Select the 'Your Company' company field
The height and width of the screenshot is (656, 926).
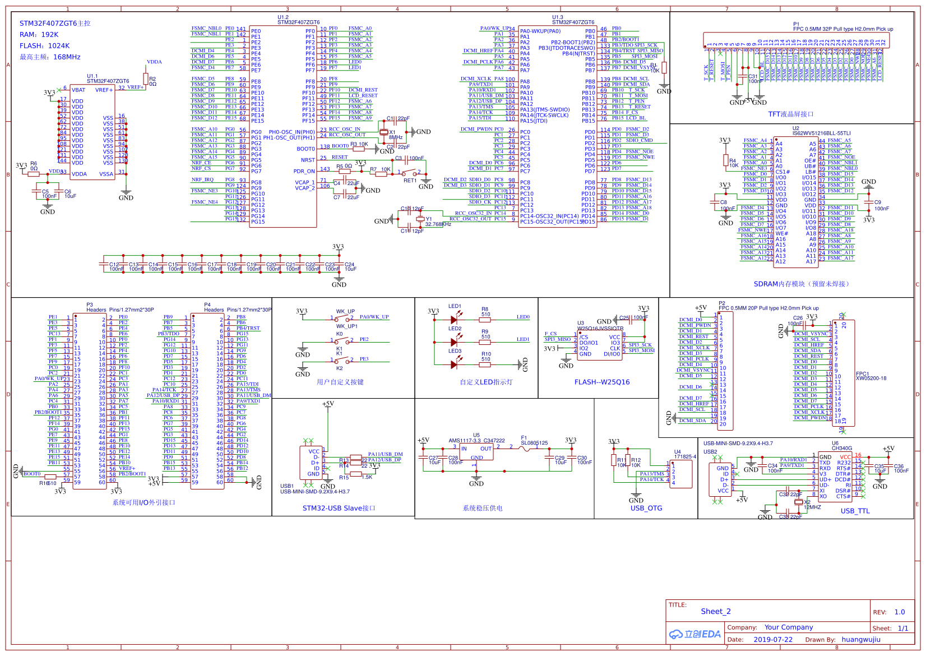point(789,627)
